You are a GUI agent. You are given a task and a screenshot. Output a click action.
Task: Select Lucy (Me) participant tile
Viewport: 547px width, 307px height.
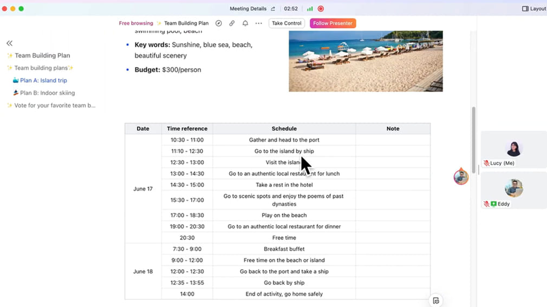click(x=513, y=149)
